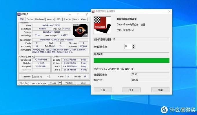
Task: Click the Fritz Chess Benchmark title icon
Action: (93, 11)
